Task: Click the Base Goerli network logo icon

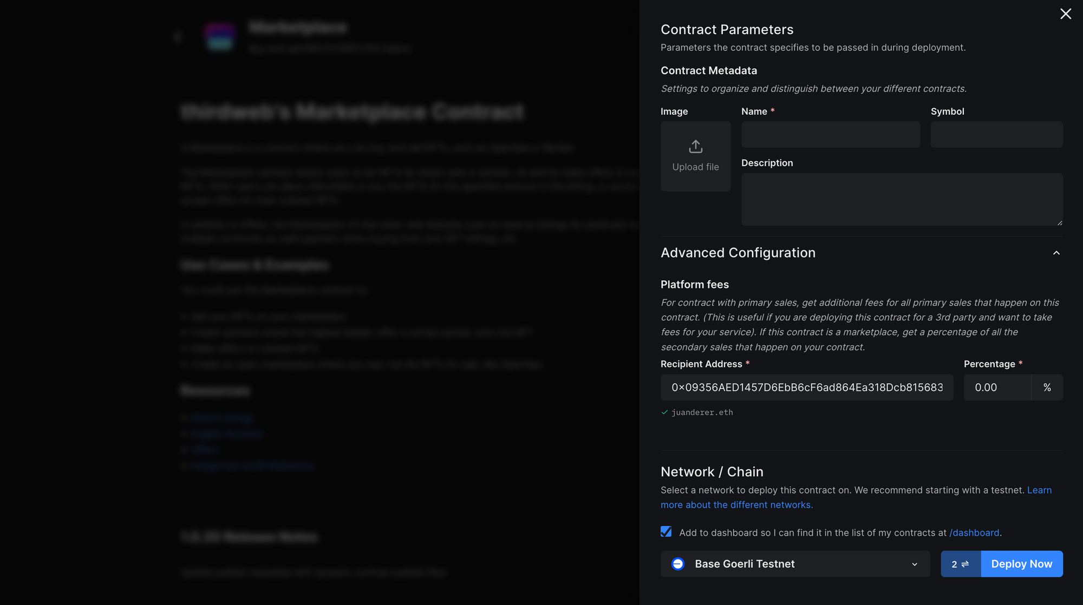Action: [677, 564]
